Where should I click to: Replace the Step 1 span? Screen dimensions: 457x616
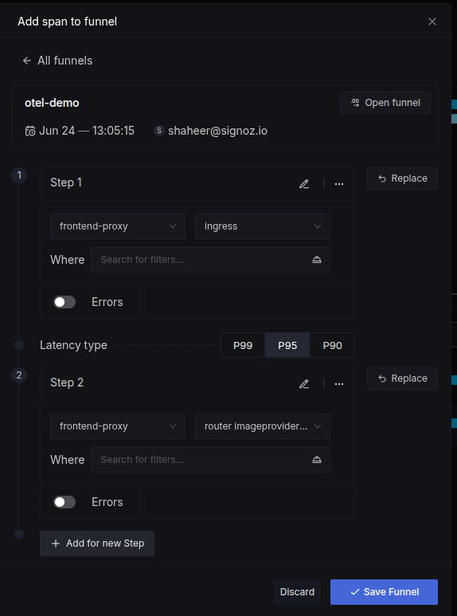pyautogui.click(x=402, y=179)
